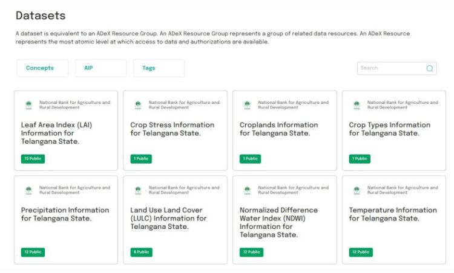Select the 8 Public badge on LULC card

pos(141,252)
